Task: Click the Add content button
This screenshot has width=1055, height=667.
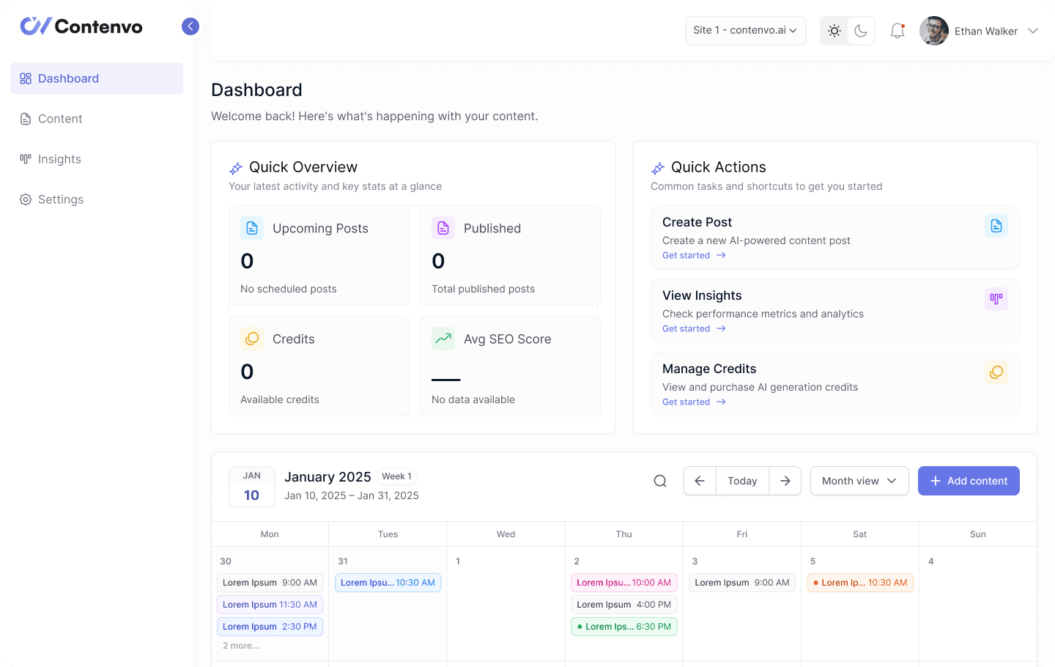Action: (x=969, y=481)
